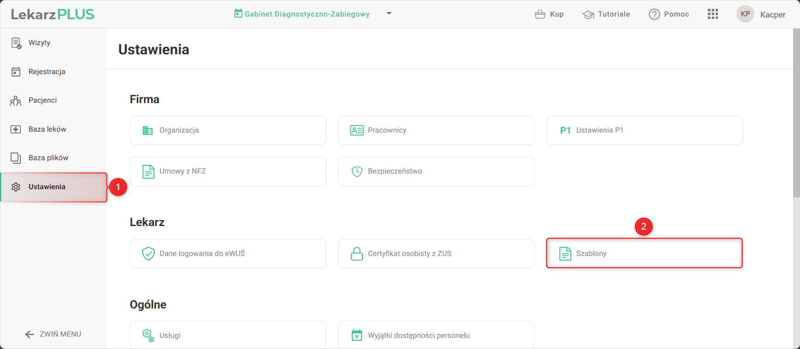Expand the clinic selector dropdown arrow
The width and height of the screenshot is (800, 349).
point(389,14)
